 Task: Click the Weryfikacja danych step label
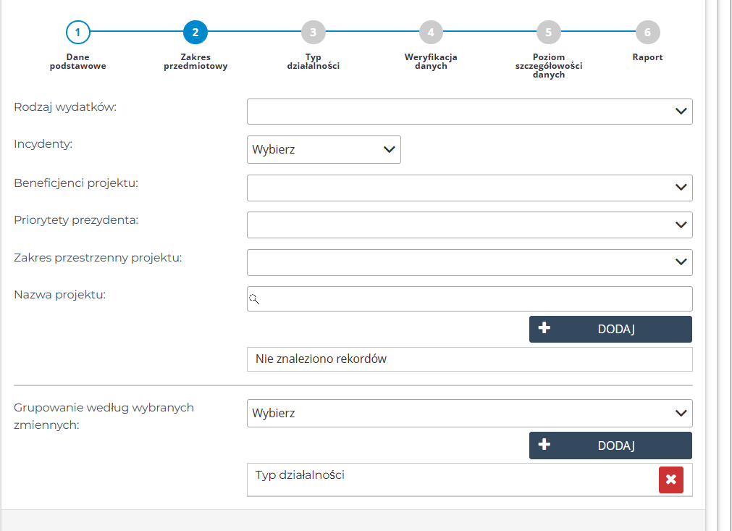(431, 62)
